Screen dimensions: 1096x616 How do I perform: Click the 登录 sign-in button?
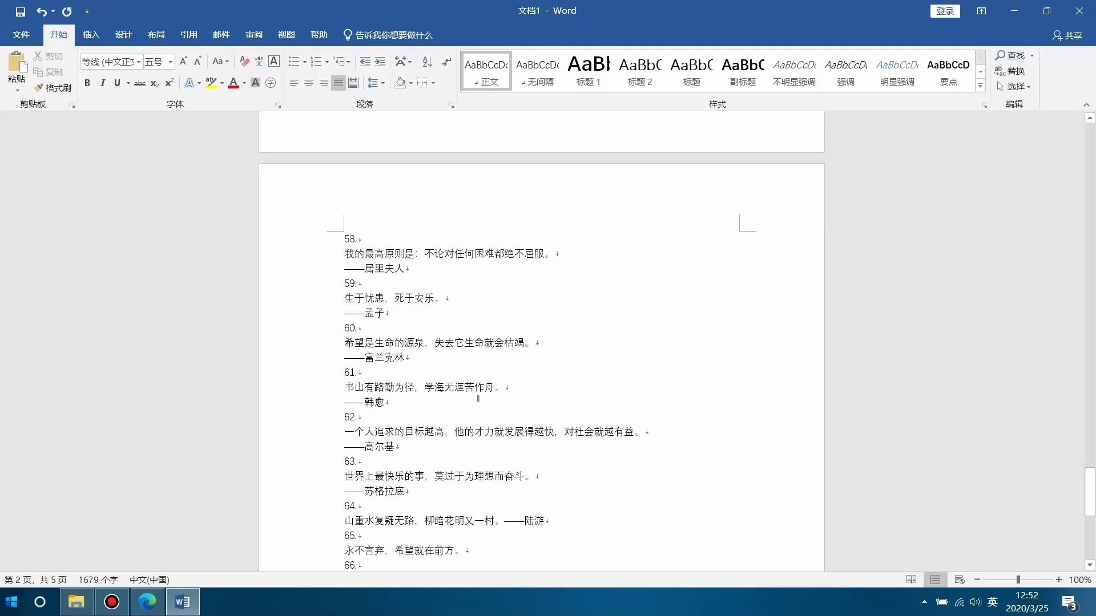click(945, 11)
